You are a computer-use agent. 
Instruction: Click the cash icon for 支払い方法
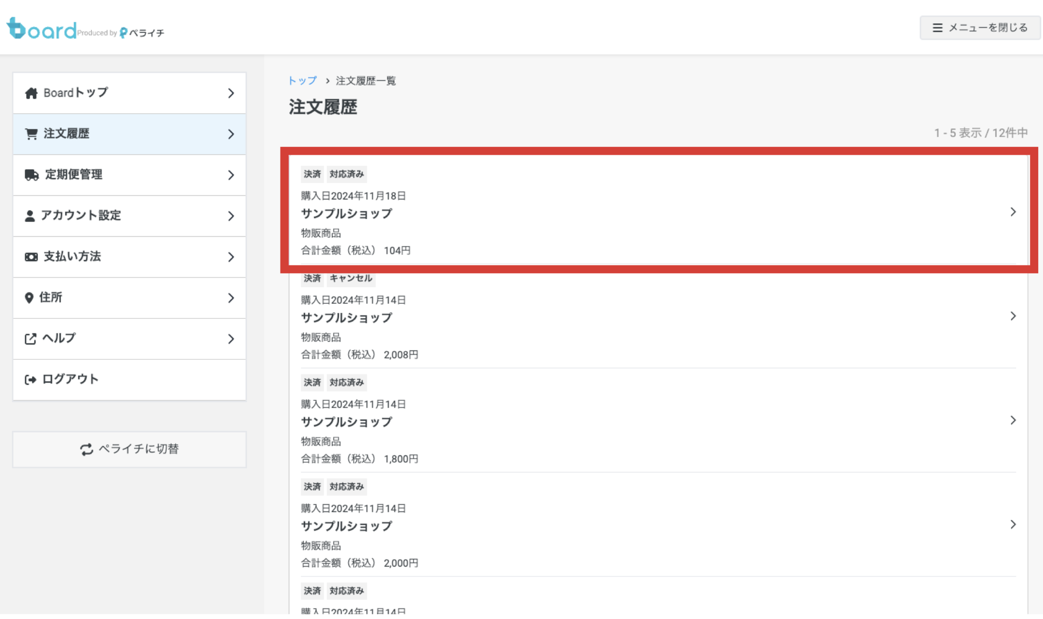click(31, 257)
